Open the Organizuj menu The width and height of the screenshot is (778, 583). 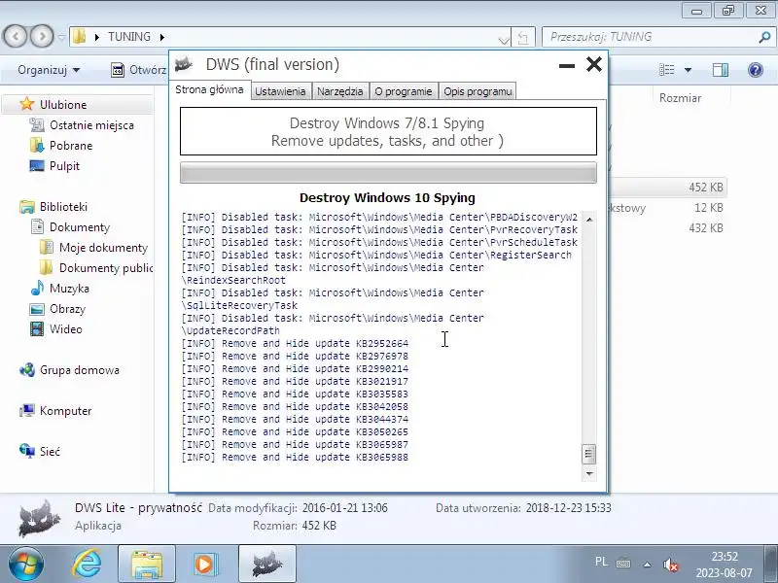(x=49, y=70)
